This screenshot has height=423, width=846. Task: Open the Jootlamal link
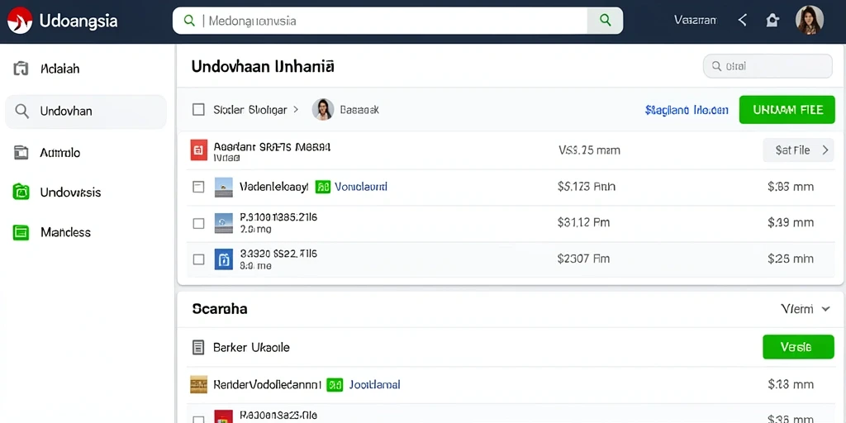point(374,385)
